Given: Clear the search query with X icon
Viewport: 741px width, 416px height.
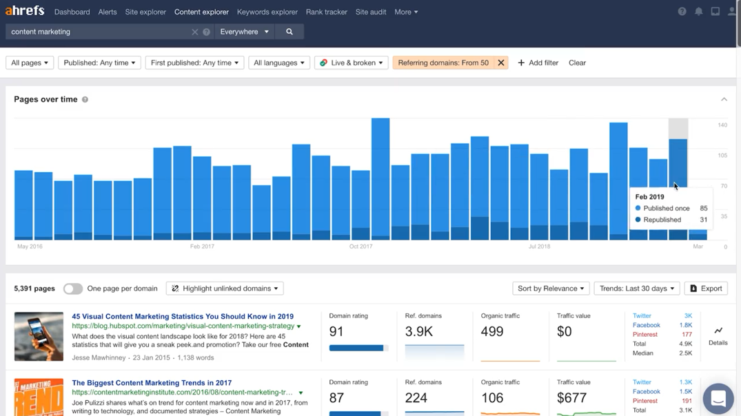Looking at the screenshot, I should point(194,32).
